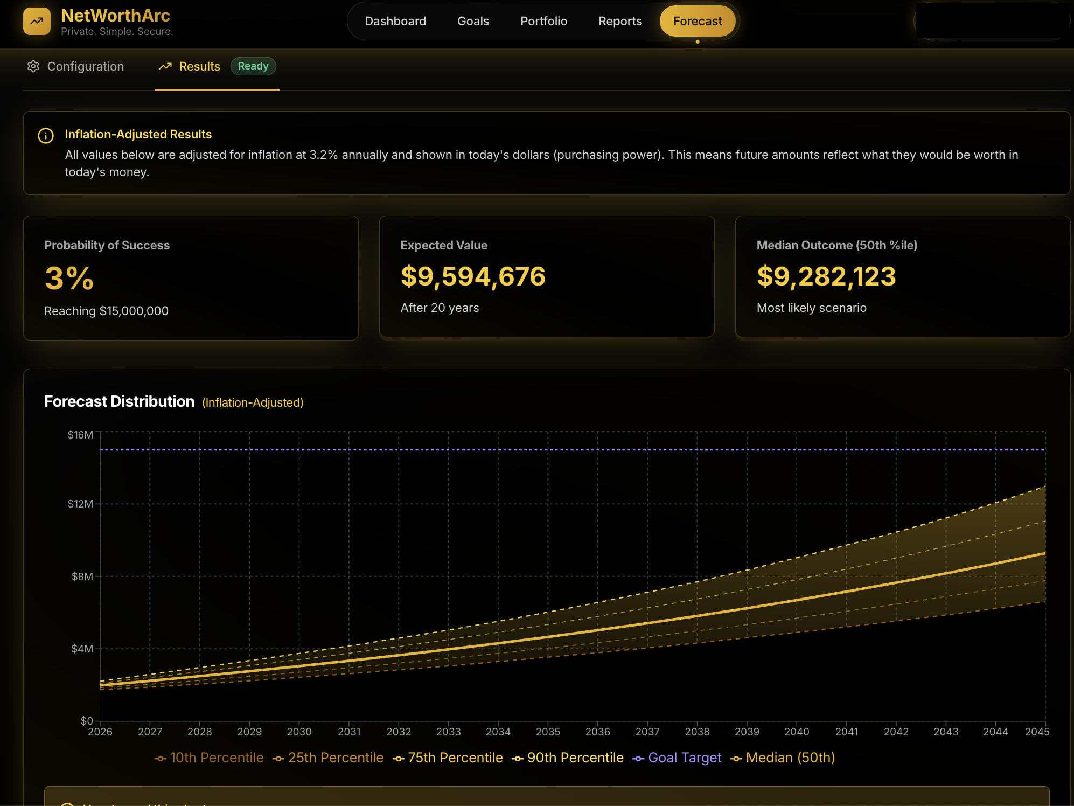Click the Goal Target legend marker
The height and width of the screenshot is (806, 1074).
coord(638,759)
